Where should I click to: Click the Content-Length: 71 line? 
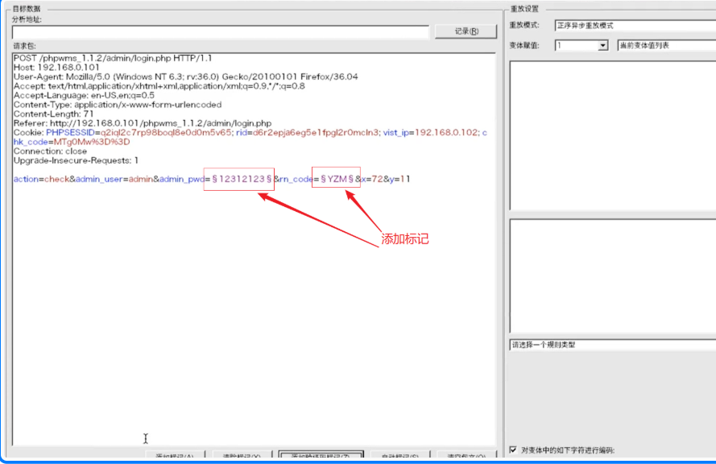(x=53, y=114)
